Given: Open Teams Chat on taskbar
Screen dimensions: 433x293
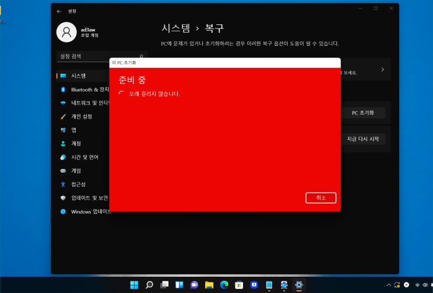Looking at the screenshot, I should pyautogui.click(x=194, y=285).
